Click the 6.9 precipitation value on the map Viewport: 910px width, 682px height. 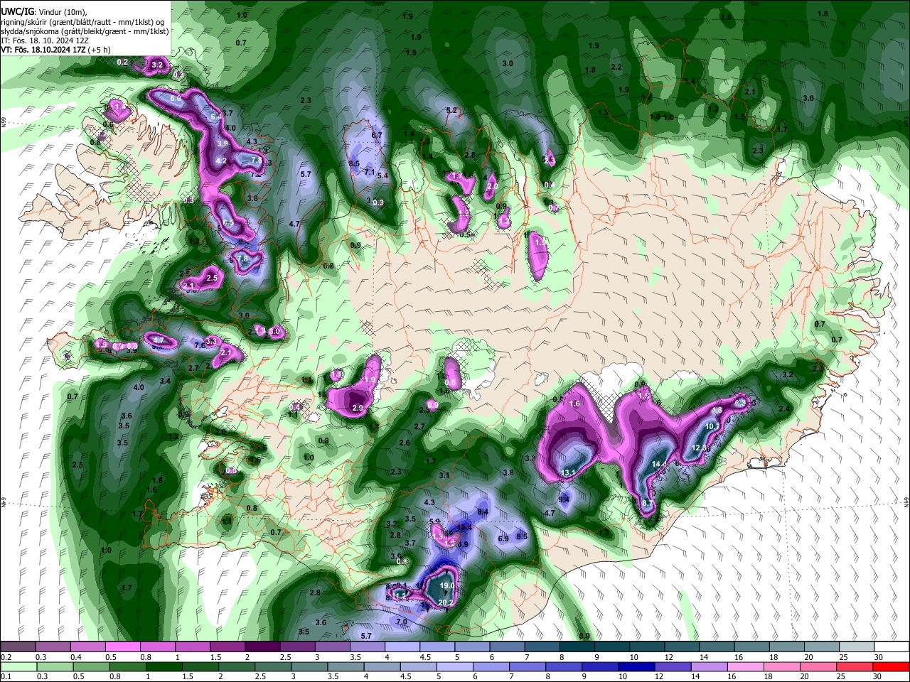pyautogui.click(x=503, y=539)
